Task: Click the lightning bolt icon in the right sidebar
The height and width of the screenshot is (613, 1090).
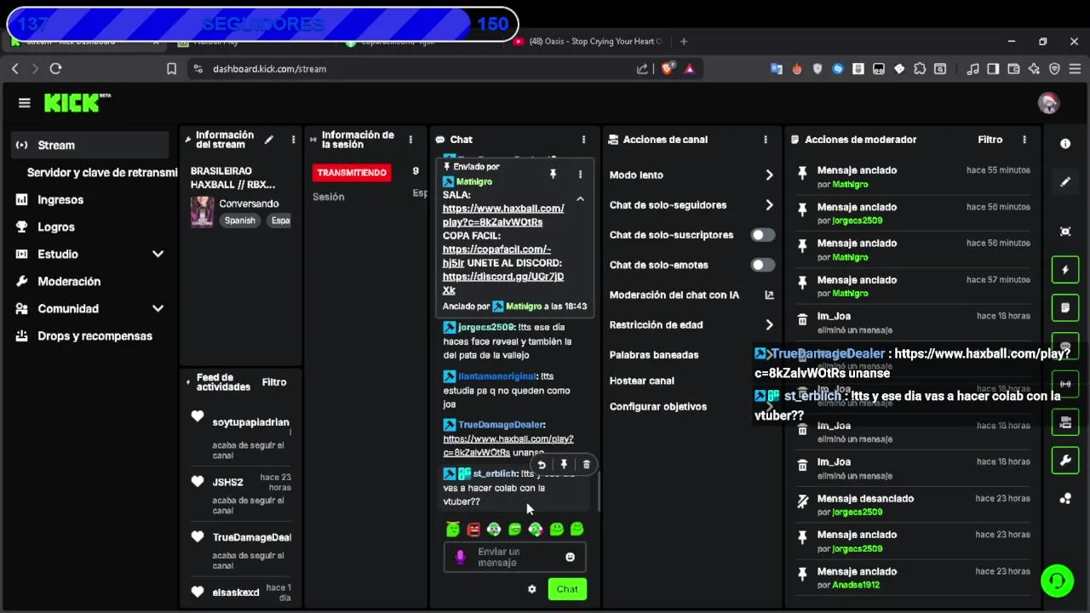Action: coord(1065,270)
